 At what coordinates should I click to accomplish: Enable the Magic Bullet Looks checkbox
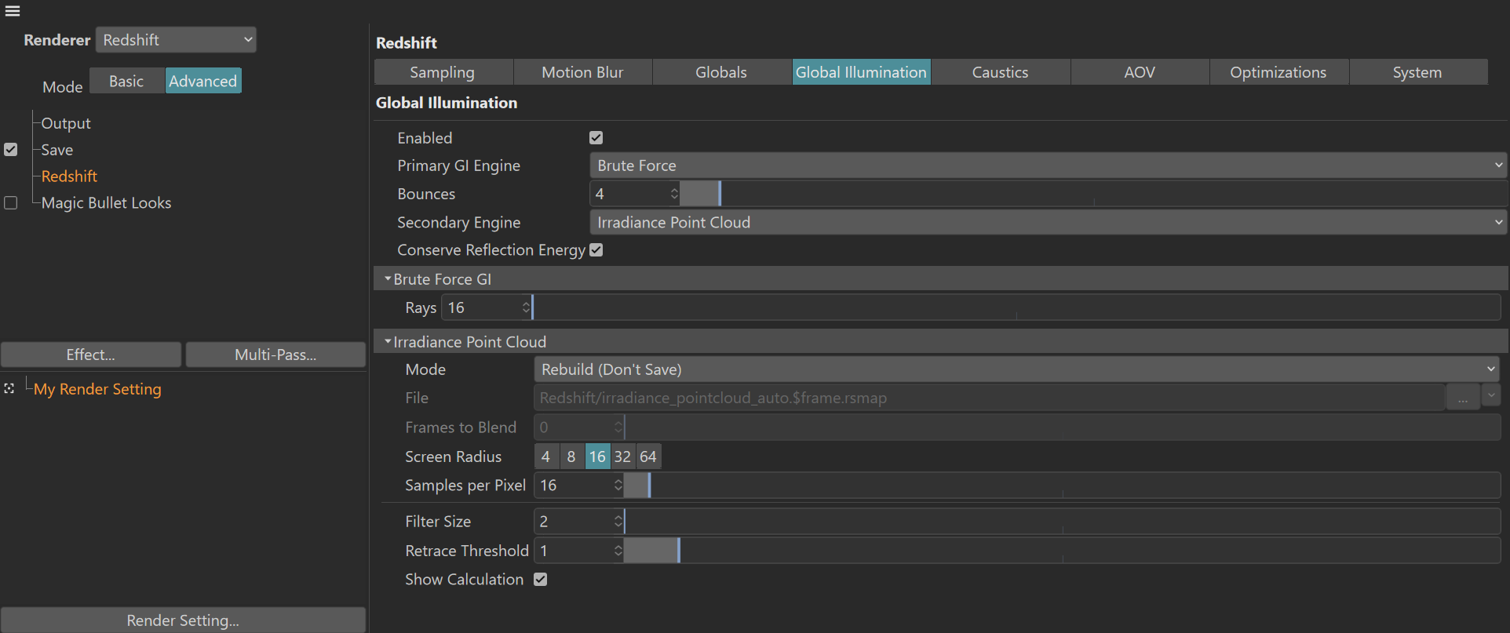click(11, 203)
